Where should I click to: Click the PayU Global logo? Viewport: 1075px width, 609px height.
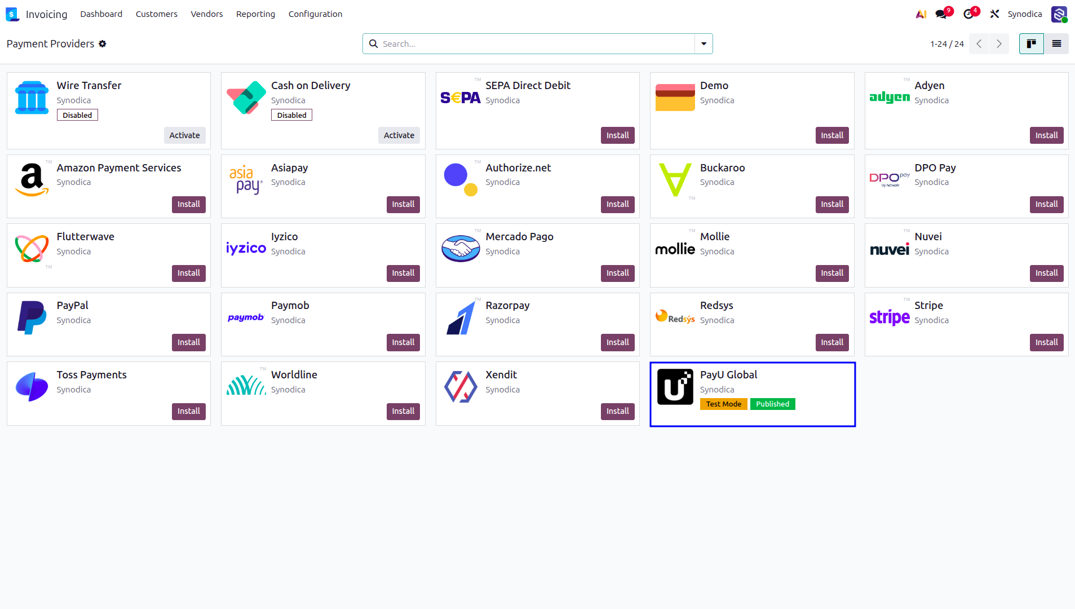[675, 387]
